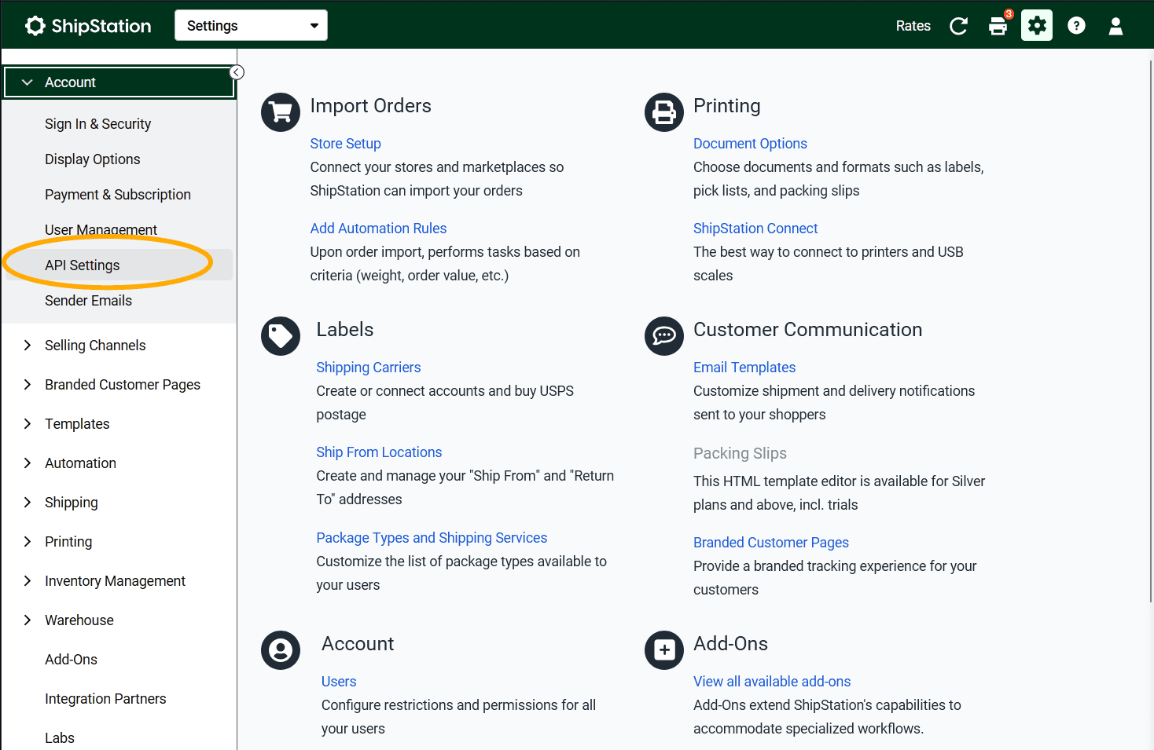
Task: Click the Labels tag icon
Action: click(x=281, y=336)
